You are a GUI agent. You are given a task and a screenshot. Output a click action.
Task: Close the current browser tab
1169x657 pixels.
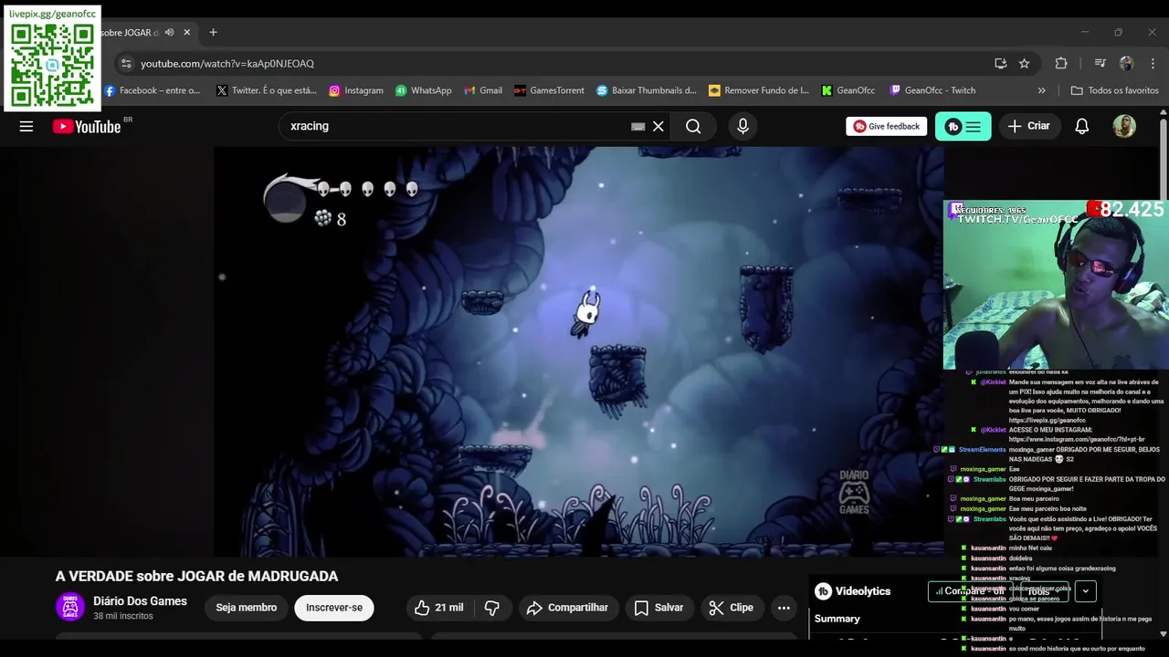tap(187, 32)
